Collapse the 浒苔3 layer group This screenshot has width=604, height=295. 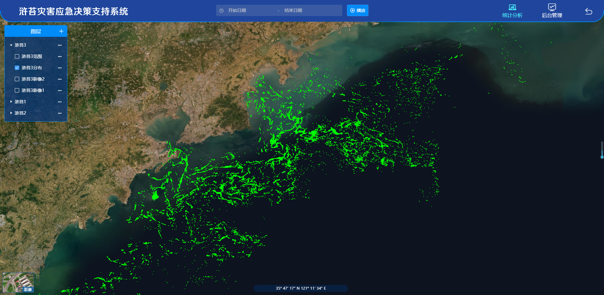pos(11,45)
